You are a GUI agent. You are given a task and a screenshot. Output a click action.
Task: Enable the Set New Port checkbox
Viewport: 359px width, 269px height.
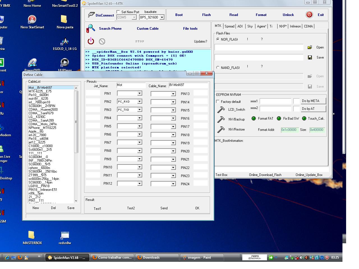pos(118,12)
